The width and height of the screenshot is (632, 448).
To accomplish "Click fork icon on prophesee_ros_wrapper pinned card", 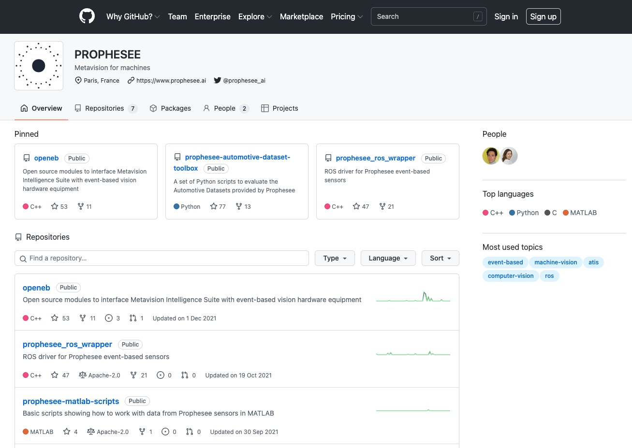I will coord(382,206).
